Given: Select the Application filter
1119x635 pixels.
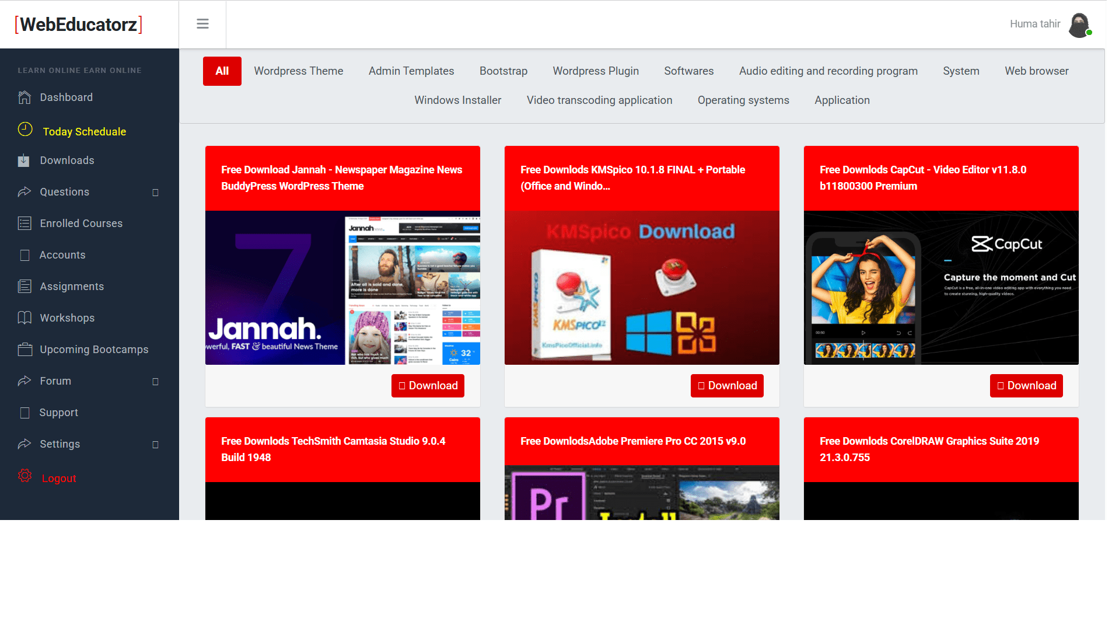Looking at the screenshot, I should click(842, 100).
